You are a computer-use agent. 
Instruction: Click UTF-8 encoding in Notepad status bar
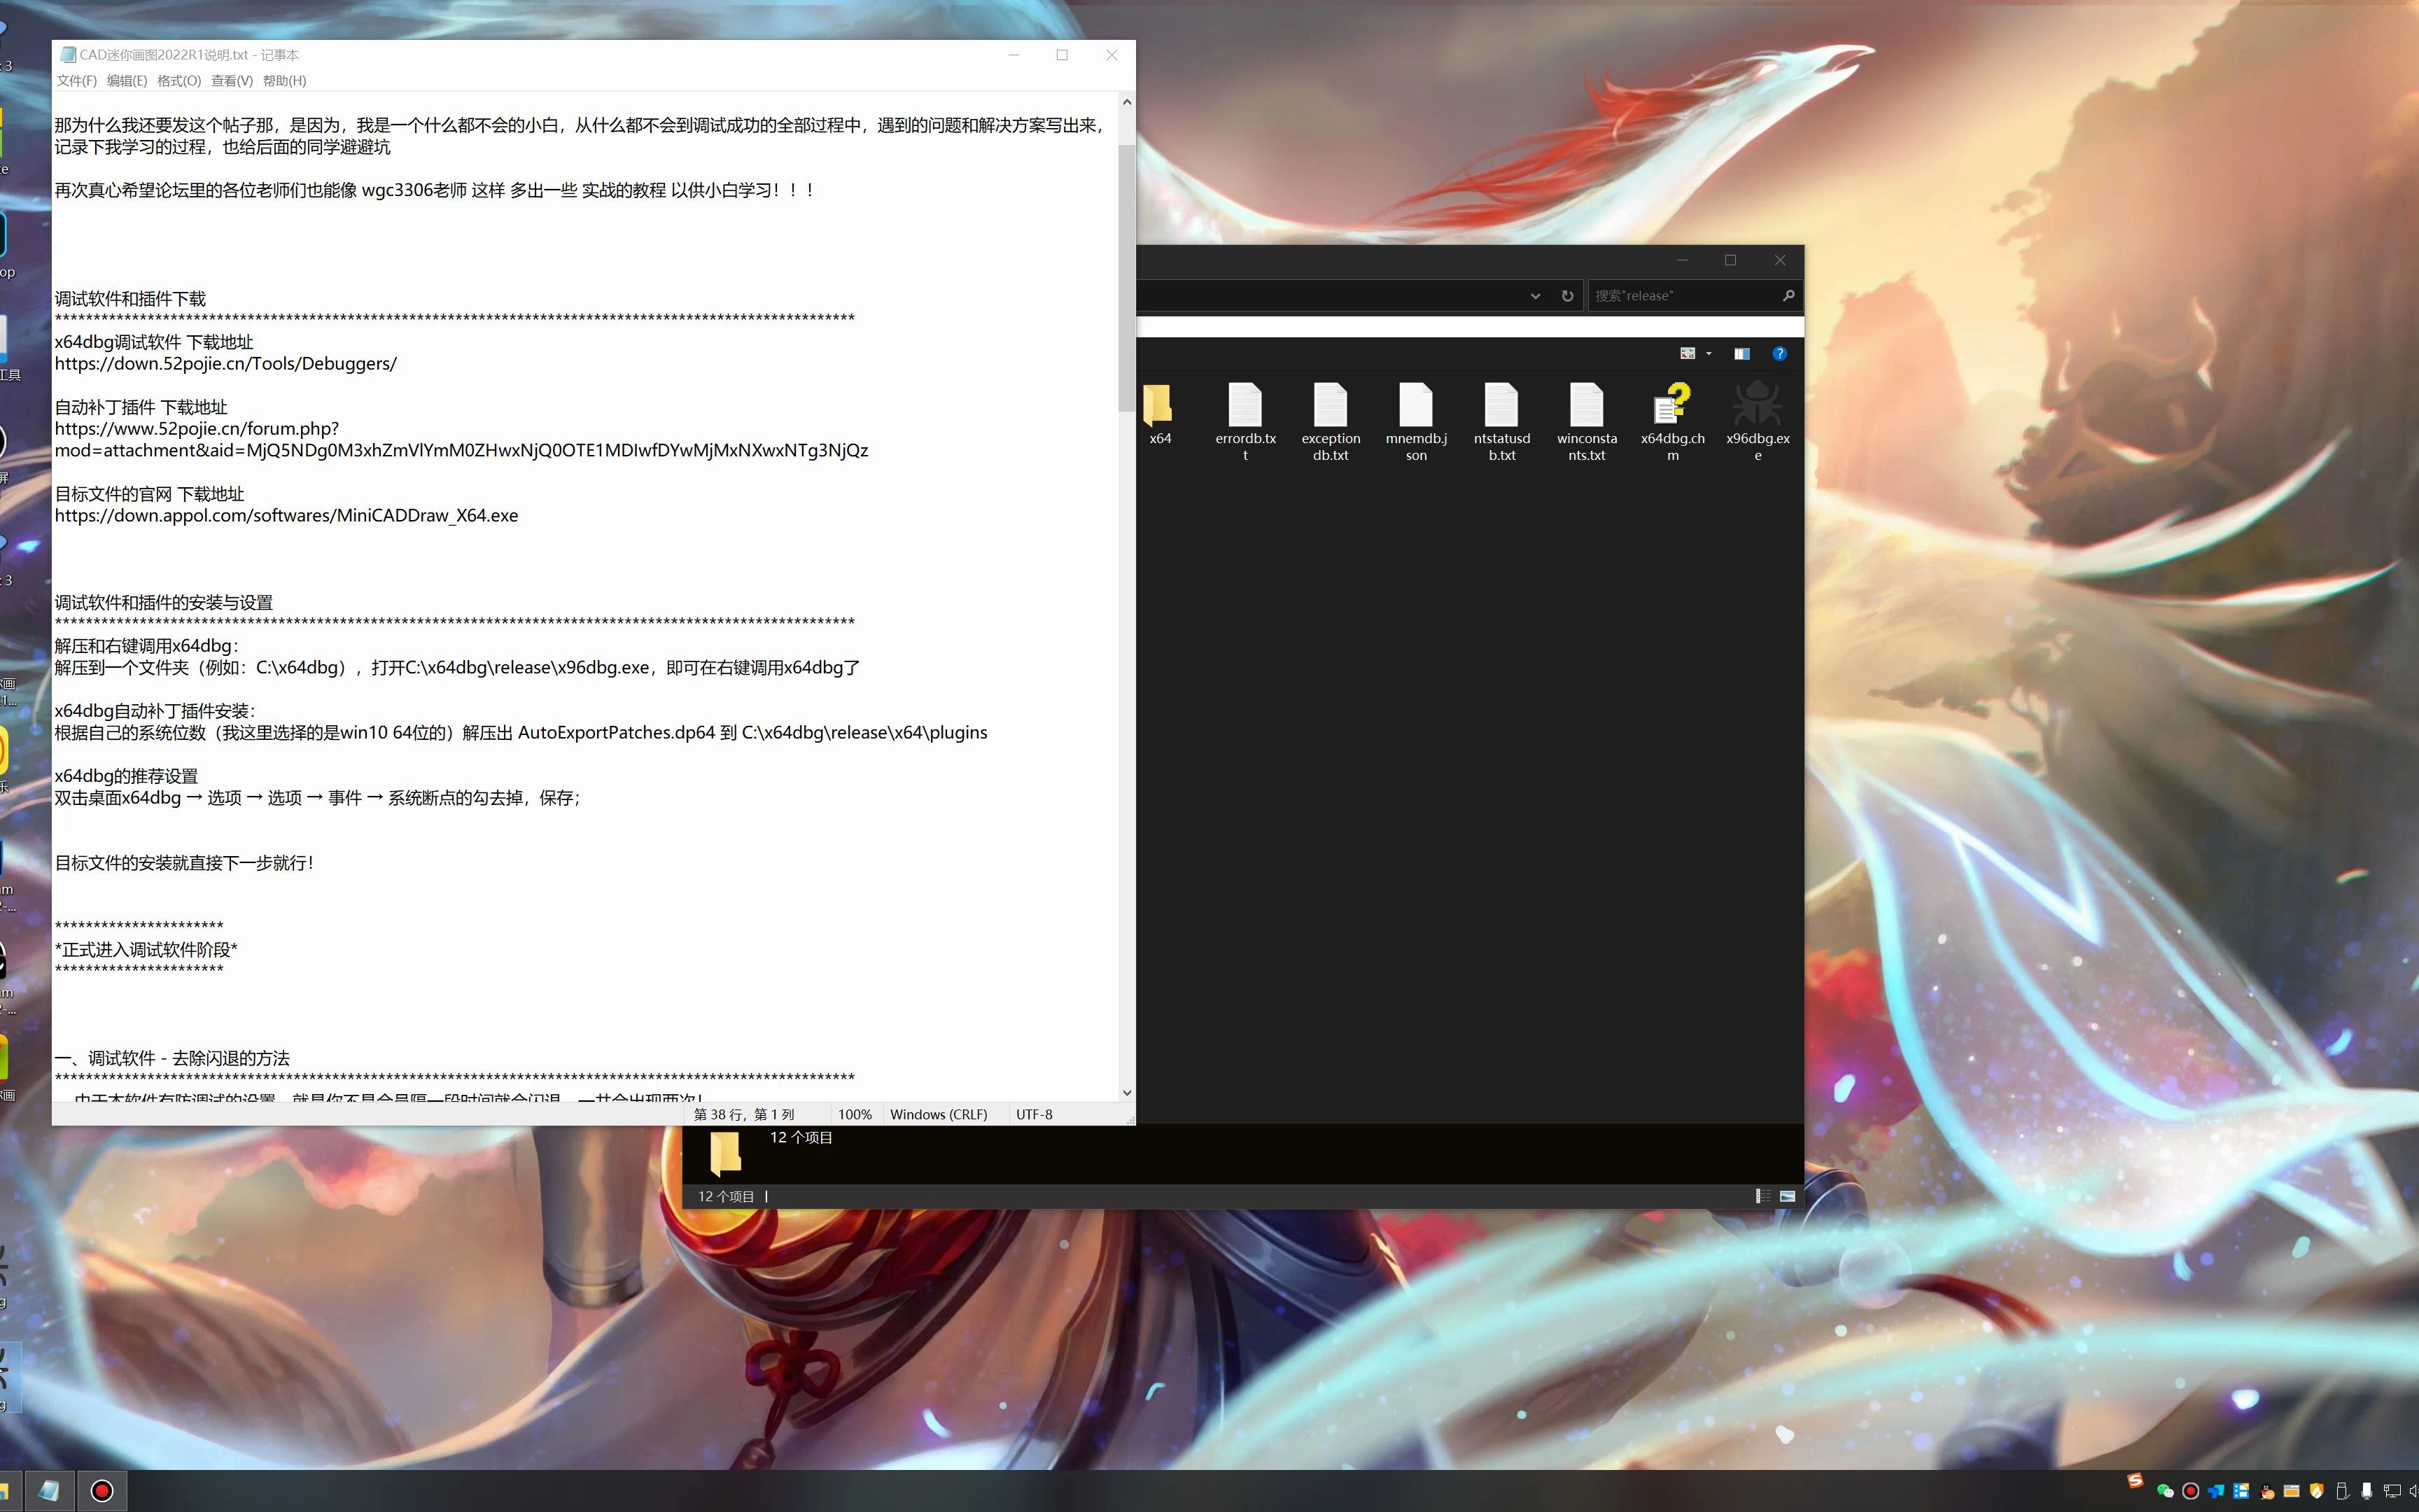[1034, 1114]
